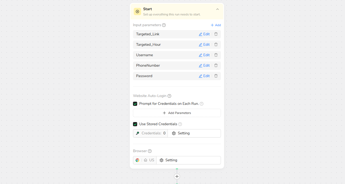Click the help icon beside Browser
This screenshot has height=184, width=345.
[x=150, y=151]
